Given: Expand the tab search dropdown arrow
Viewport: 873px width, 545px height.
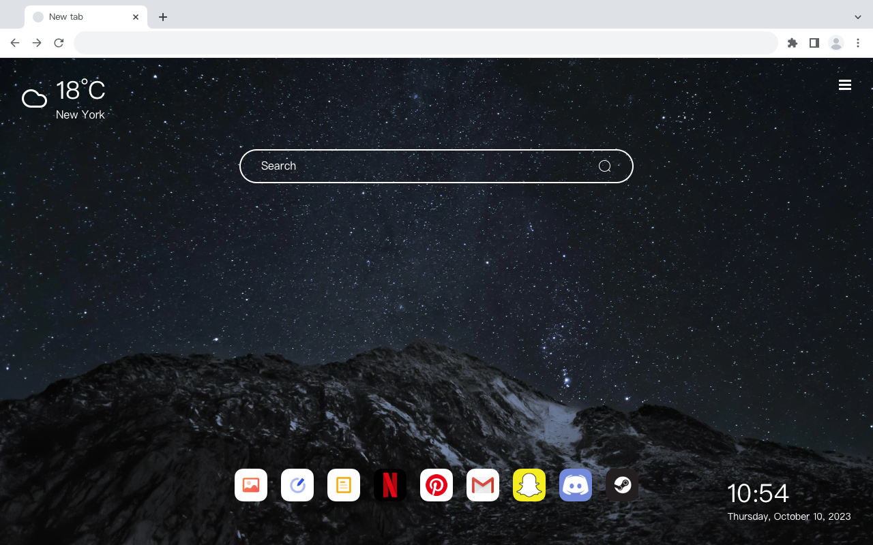Looking at the screenshot, I should click(x=858, y=17).
